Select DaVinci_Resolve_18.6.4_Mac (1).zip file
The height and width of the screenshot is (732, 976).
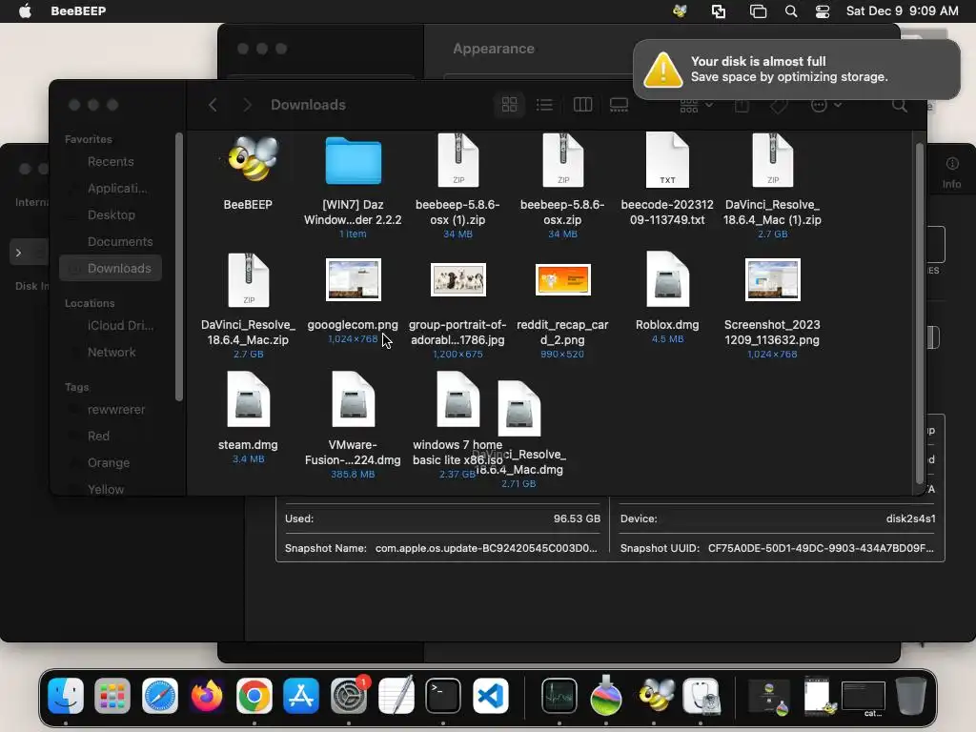[x=772, y=160]
